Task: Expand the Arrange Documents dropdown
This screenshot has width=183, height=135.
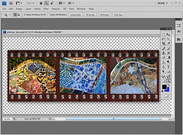Action: [x=62, y=3]
